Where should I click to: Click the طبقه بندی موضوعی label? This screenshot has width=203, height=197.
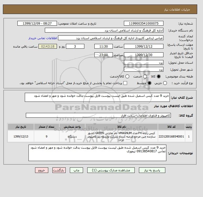click(179, 76)
